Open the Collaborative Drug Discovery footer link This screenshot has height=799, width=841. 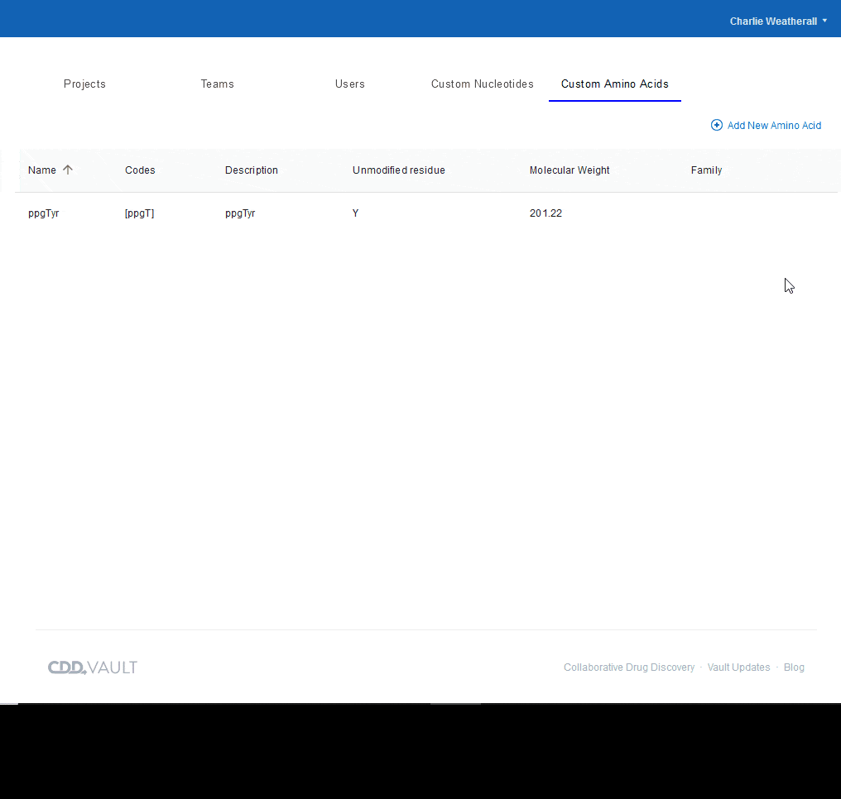pyautogui.click(x=628, y=667)
